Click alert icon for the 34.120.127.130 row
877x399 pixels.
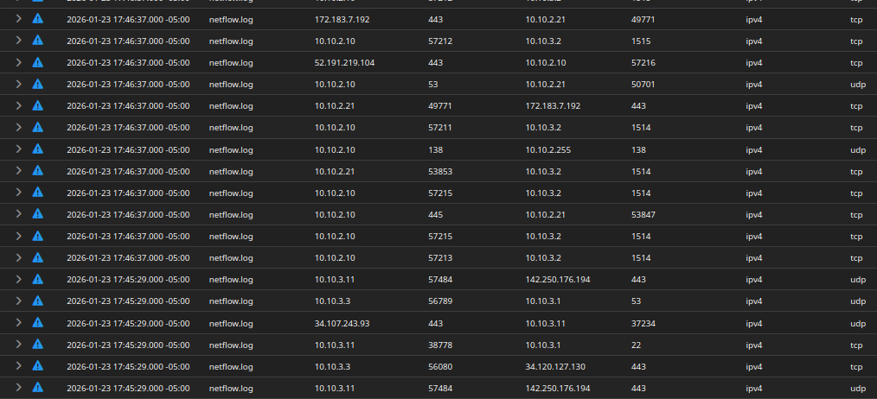tap(37, 365)
